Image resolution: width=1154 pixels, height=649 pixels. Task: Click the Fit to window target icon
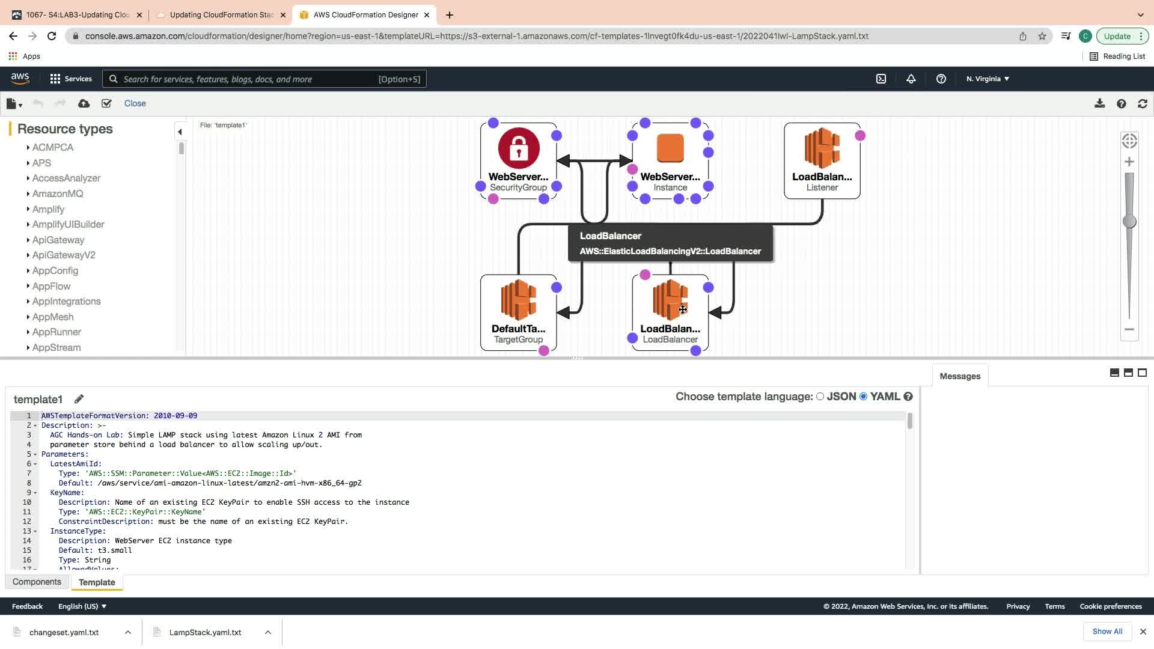pyautogui.click(x=1129, y=141)
